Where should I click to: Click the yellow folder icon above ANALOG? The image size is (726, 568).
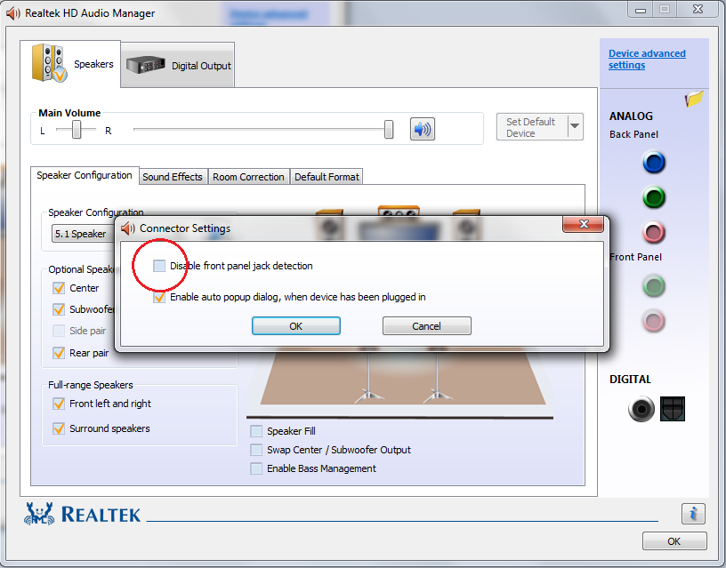pos(693,100)
